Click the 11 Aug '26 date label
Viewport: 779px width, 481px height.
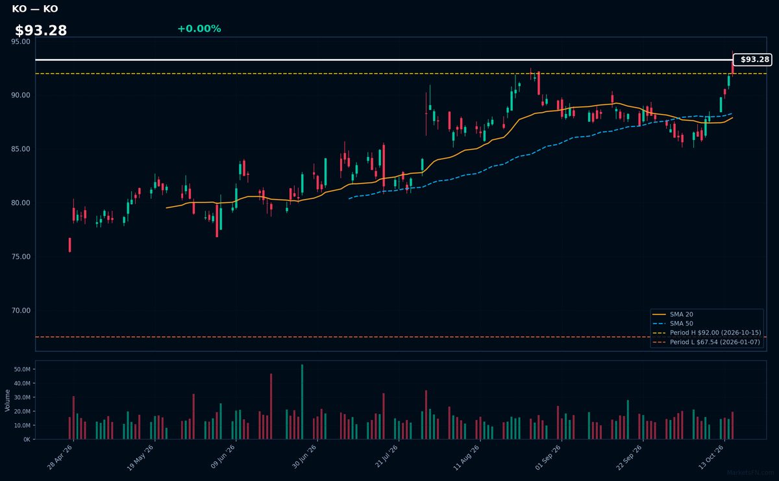467,458
